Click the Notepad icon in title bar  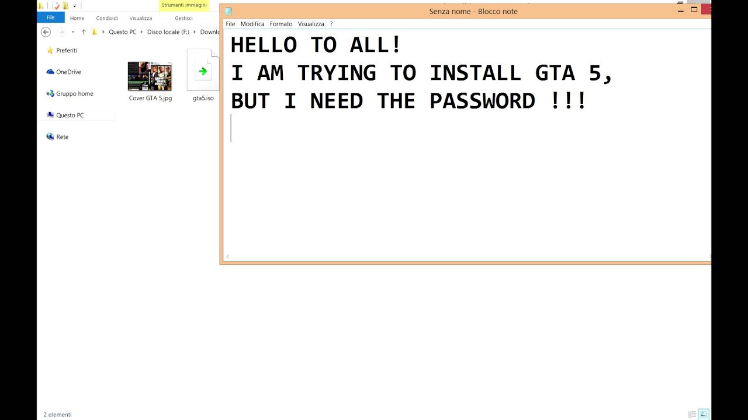tap(228, 11)
